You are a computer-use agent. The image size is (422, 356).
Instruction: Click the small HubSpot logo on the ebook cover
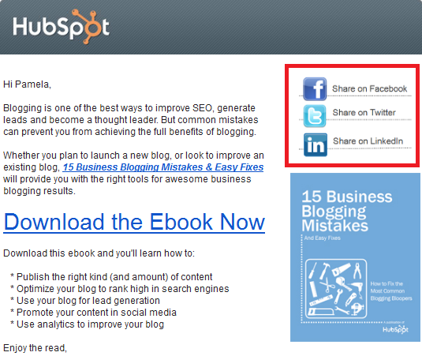tap(395, 329)
